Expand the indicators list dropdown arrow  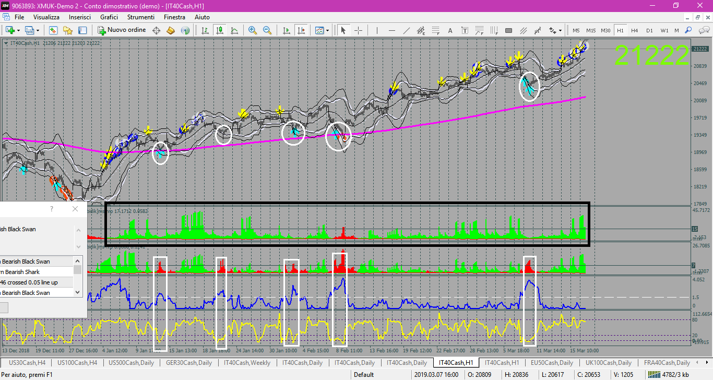[x=328, y=30]
